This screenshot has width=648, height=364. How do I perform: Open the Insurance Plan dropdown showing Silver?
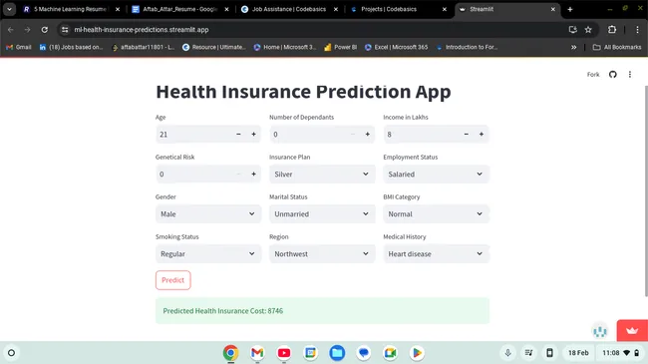322,175
